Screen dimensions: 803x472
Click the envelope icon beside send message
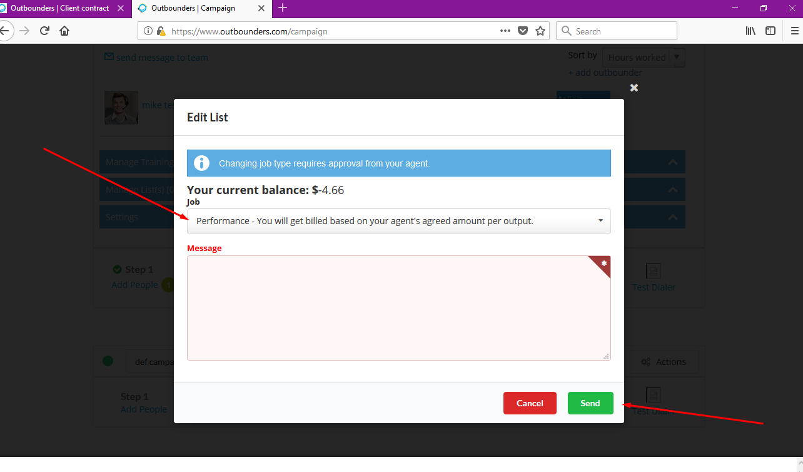coord(109,57)
